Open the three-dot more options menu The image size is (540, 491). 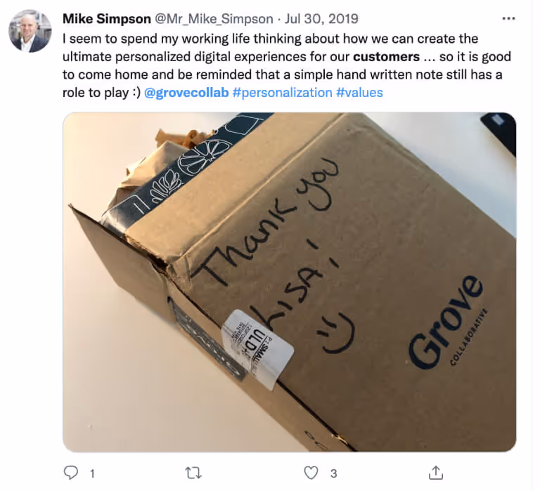click(x=508, y=18)
